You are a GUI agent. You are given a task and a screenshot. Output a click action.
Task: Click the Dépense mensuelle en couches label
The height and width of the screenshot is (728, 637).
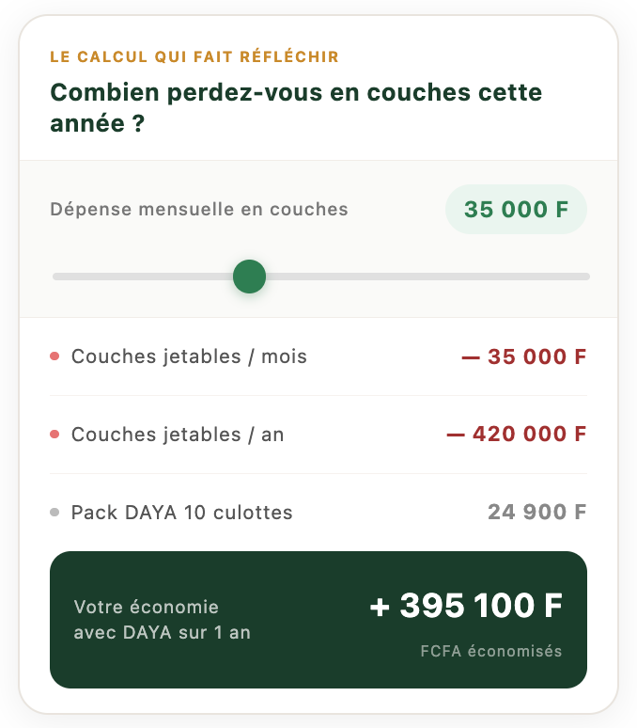tap(199, 209)
